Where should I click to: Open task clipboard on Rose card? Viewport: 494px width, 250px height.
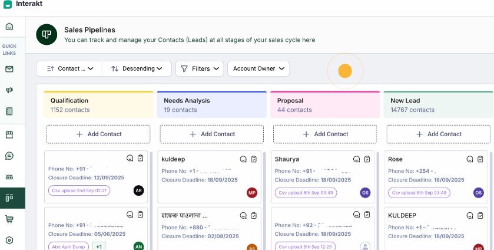point(480,159)
